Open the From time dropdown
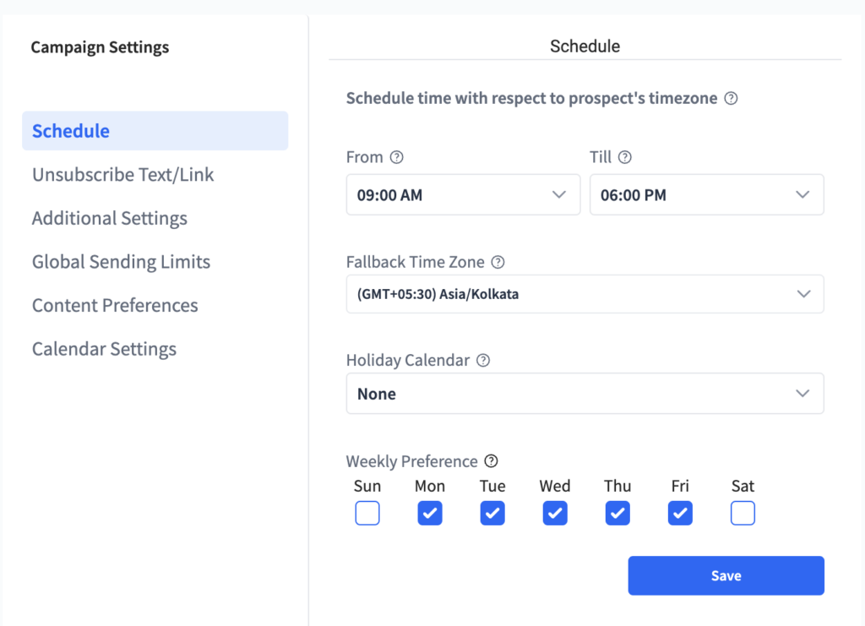Screen dimensions: 865x626 point(463,195)
